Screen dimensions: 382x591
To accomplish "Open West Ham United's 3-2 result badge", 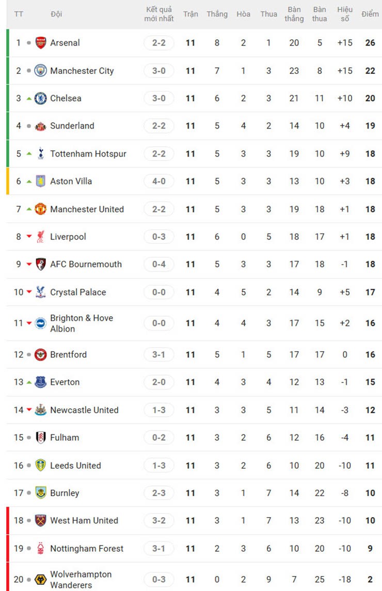I will tap(159, 520).
